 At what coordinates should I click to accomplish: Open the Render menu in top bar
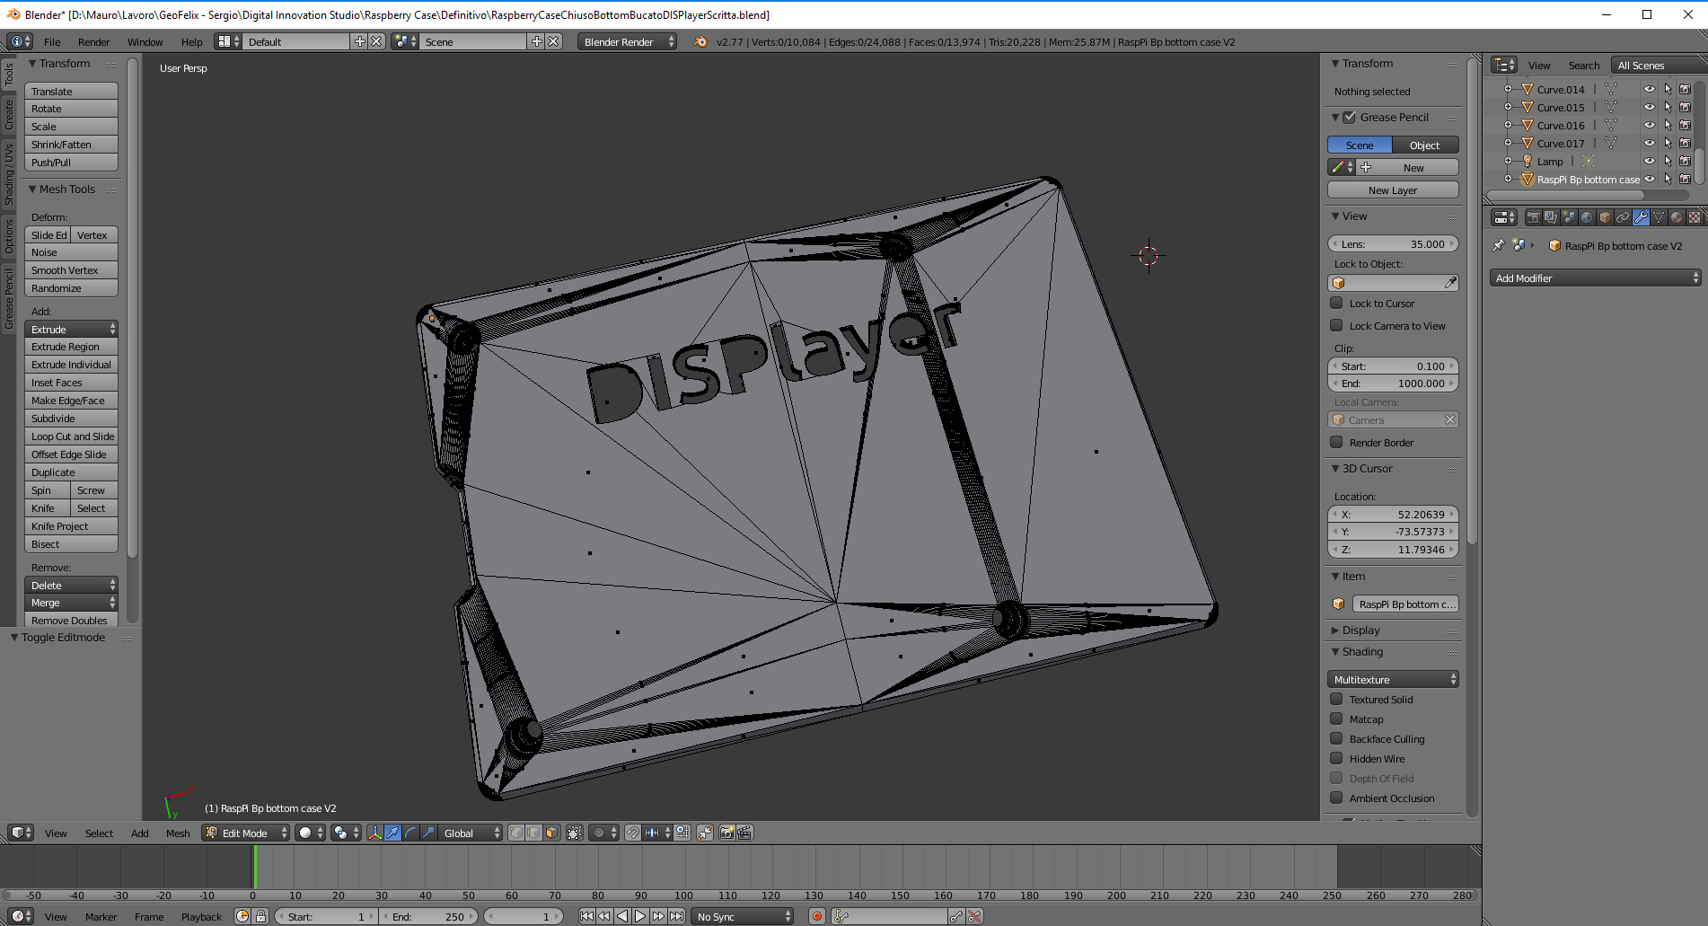coord(93,41)
